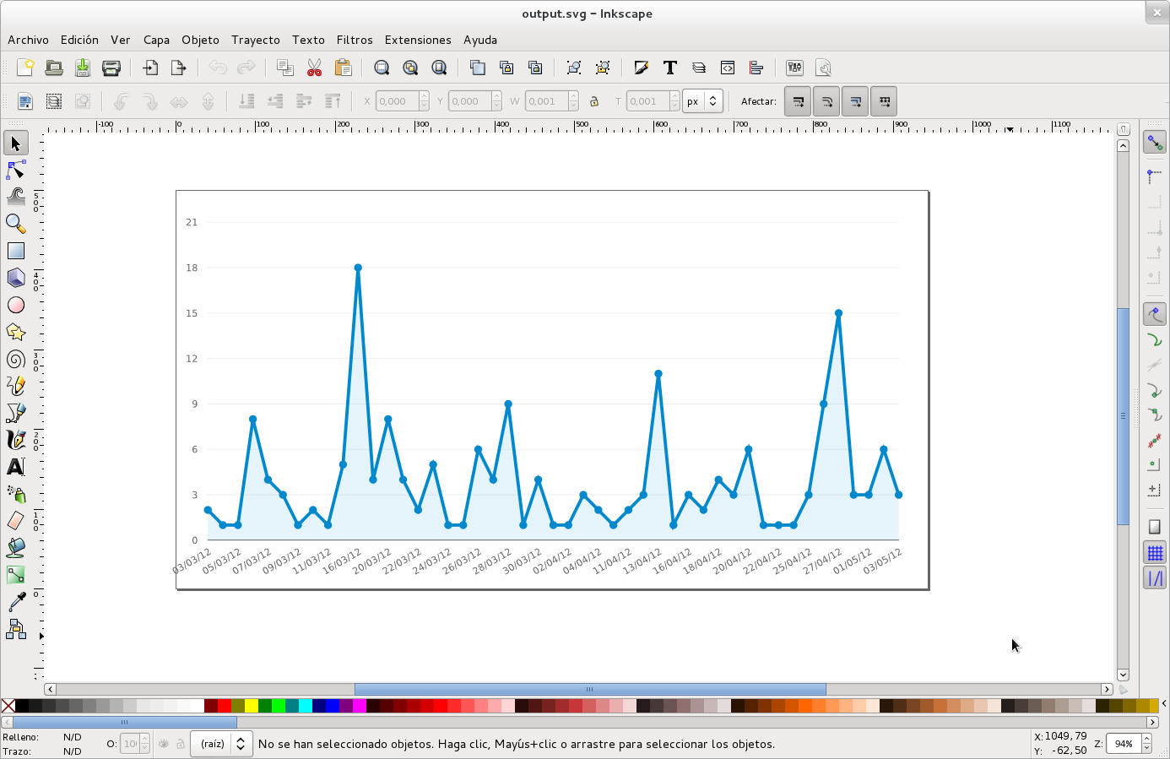The image size is (1170, 759).
Task: Activate the Text tool in toolbox
Action: tap(16, 467)
